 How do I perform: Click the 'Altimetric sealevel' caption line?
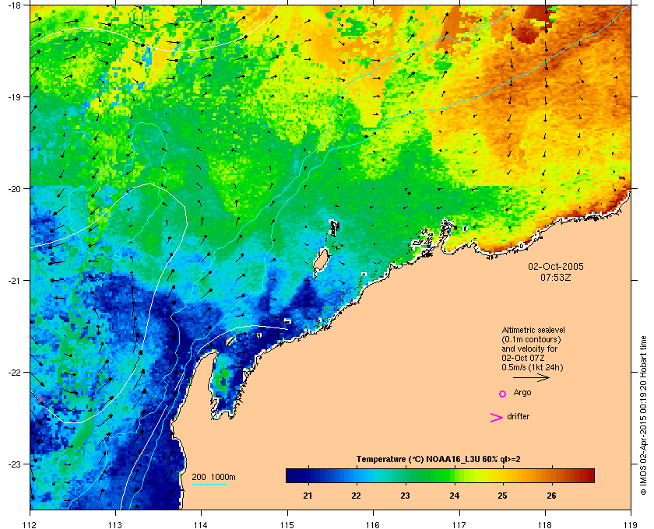click(x=533, y=330)
